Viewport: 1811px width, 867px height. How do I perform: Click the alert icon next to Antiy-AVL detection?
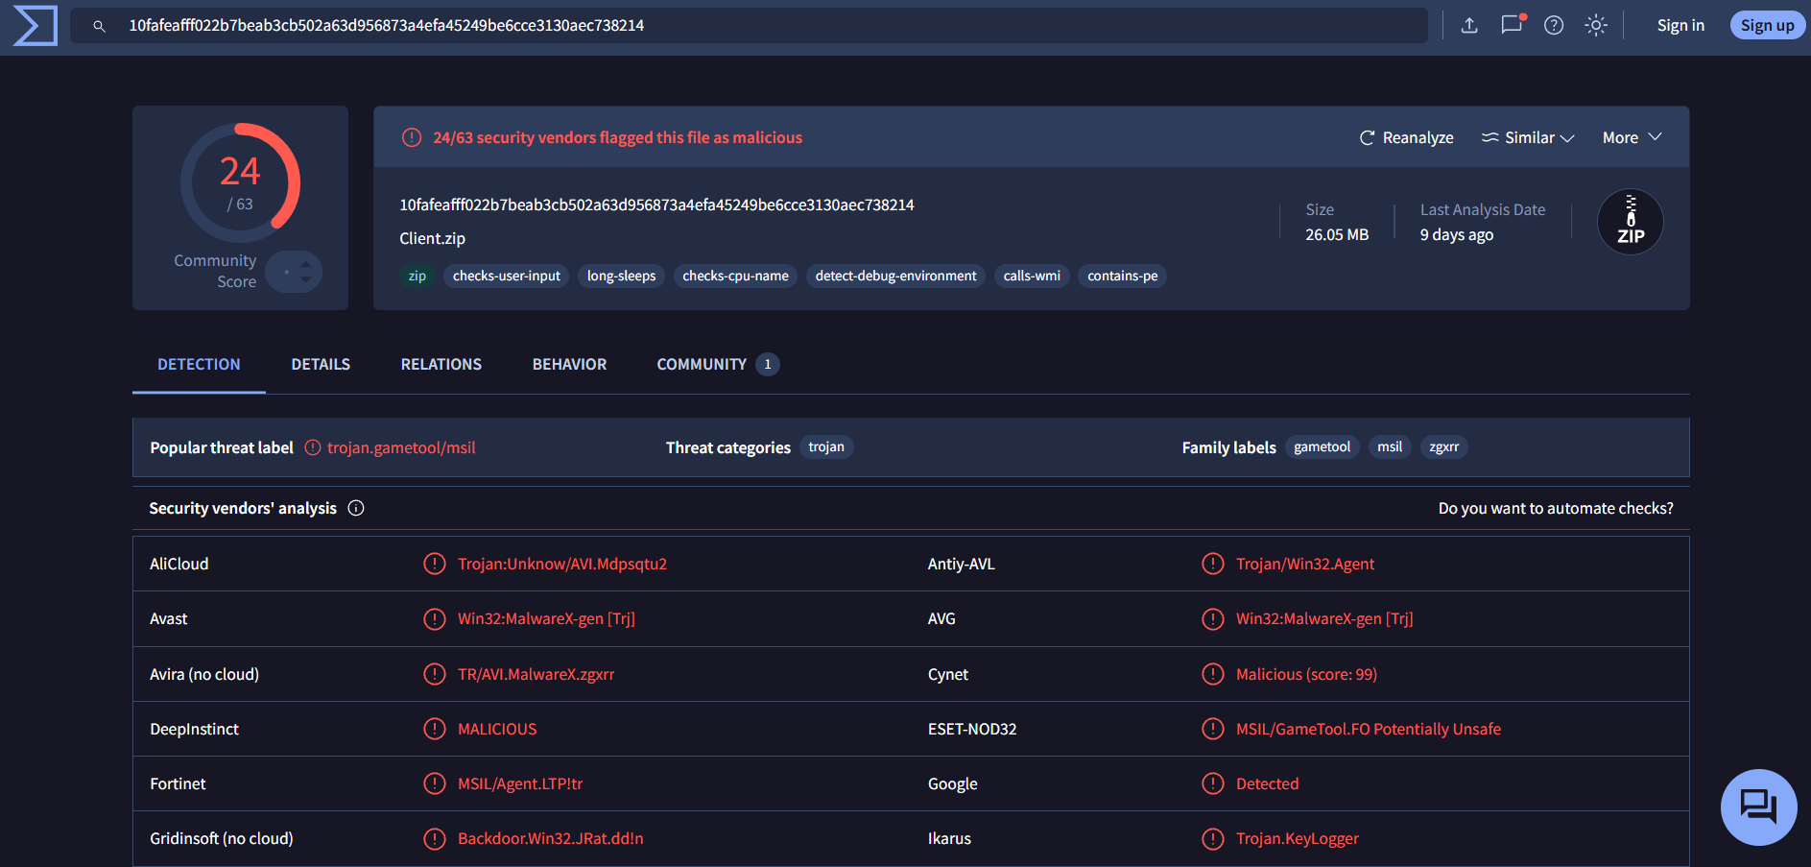click(1213, 564)
